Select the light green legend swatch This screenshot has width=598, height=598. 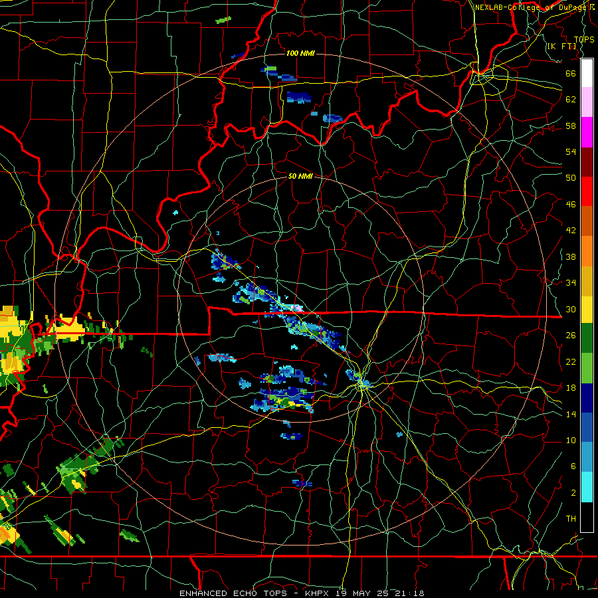click(x=587, y=368)
